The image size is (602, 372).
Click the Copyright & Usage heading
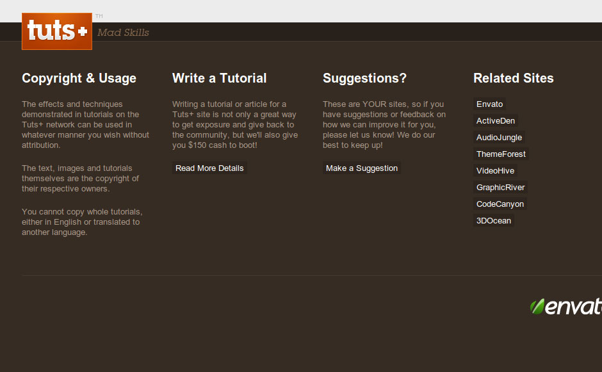click(x=79, y=78)
